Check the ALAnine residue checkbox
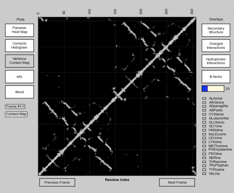This screenshot has height=193, width=234. [x=204, y=98]
